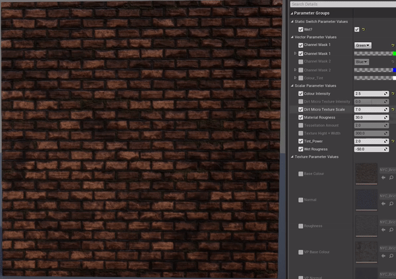The width and height of the screenshot is (396, 279).
Task: Use selected asset arrow for Roughness texture
Action: point(383,230)
